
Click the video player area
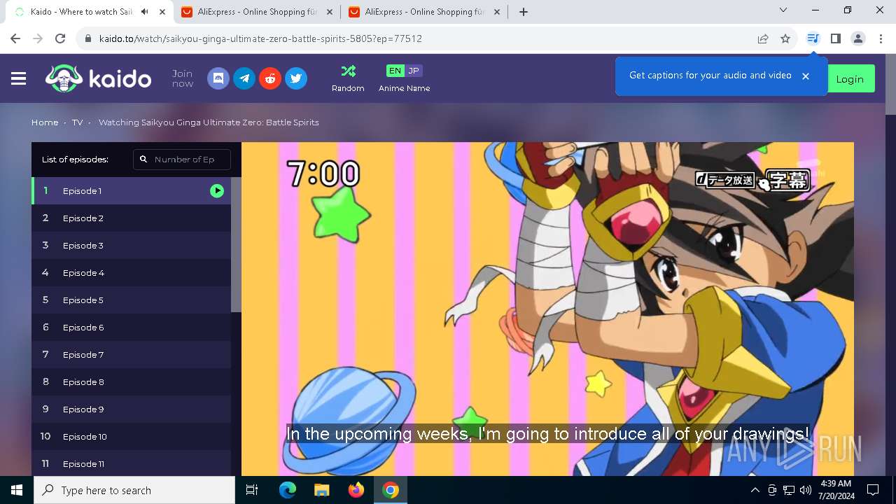click(x=547, y=309)
